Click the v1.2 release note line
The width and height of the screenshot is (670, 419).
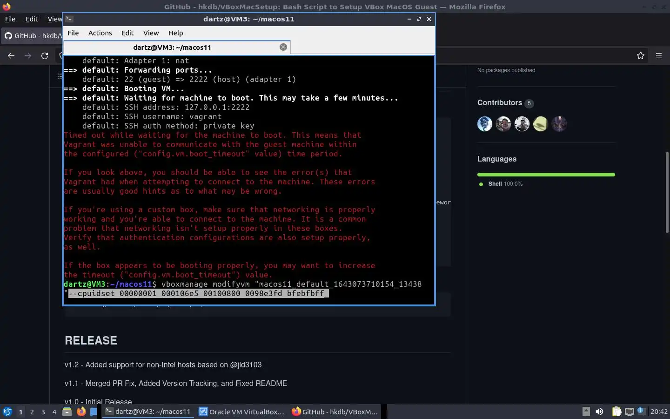[x=163, y=365]
